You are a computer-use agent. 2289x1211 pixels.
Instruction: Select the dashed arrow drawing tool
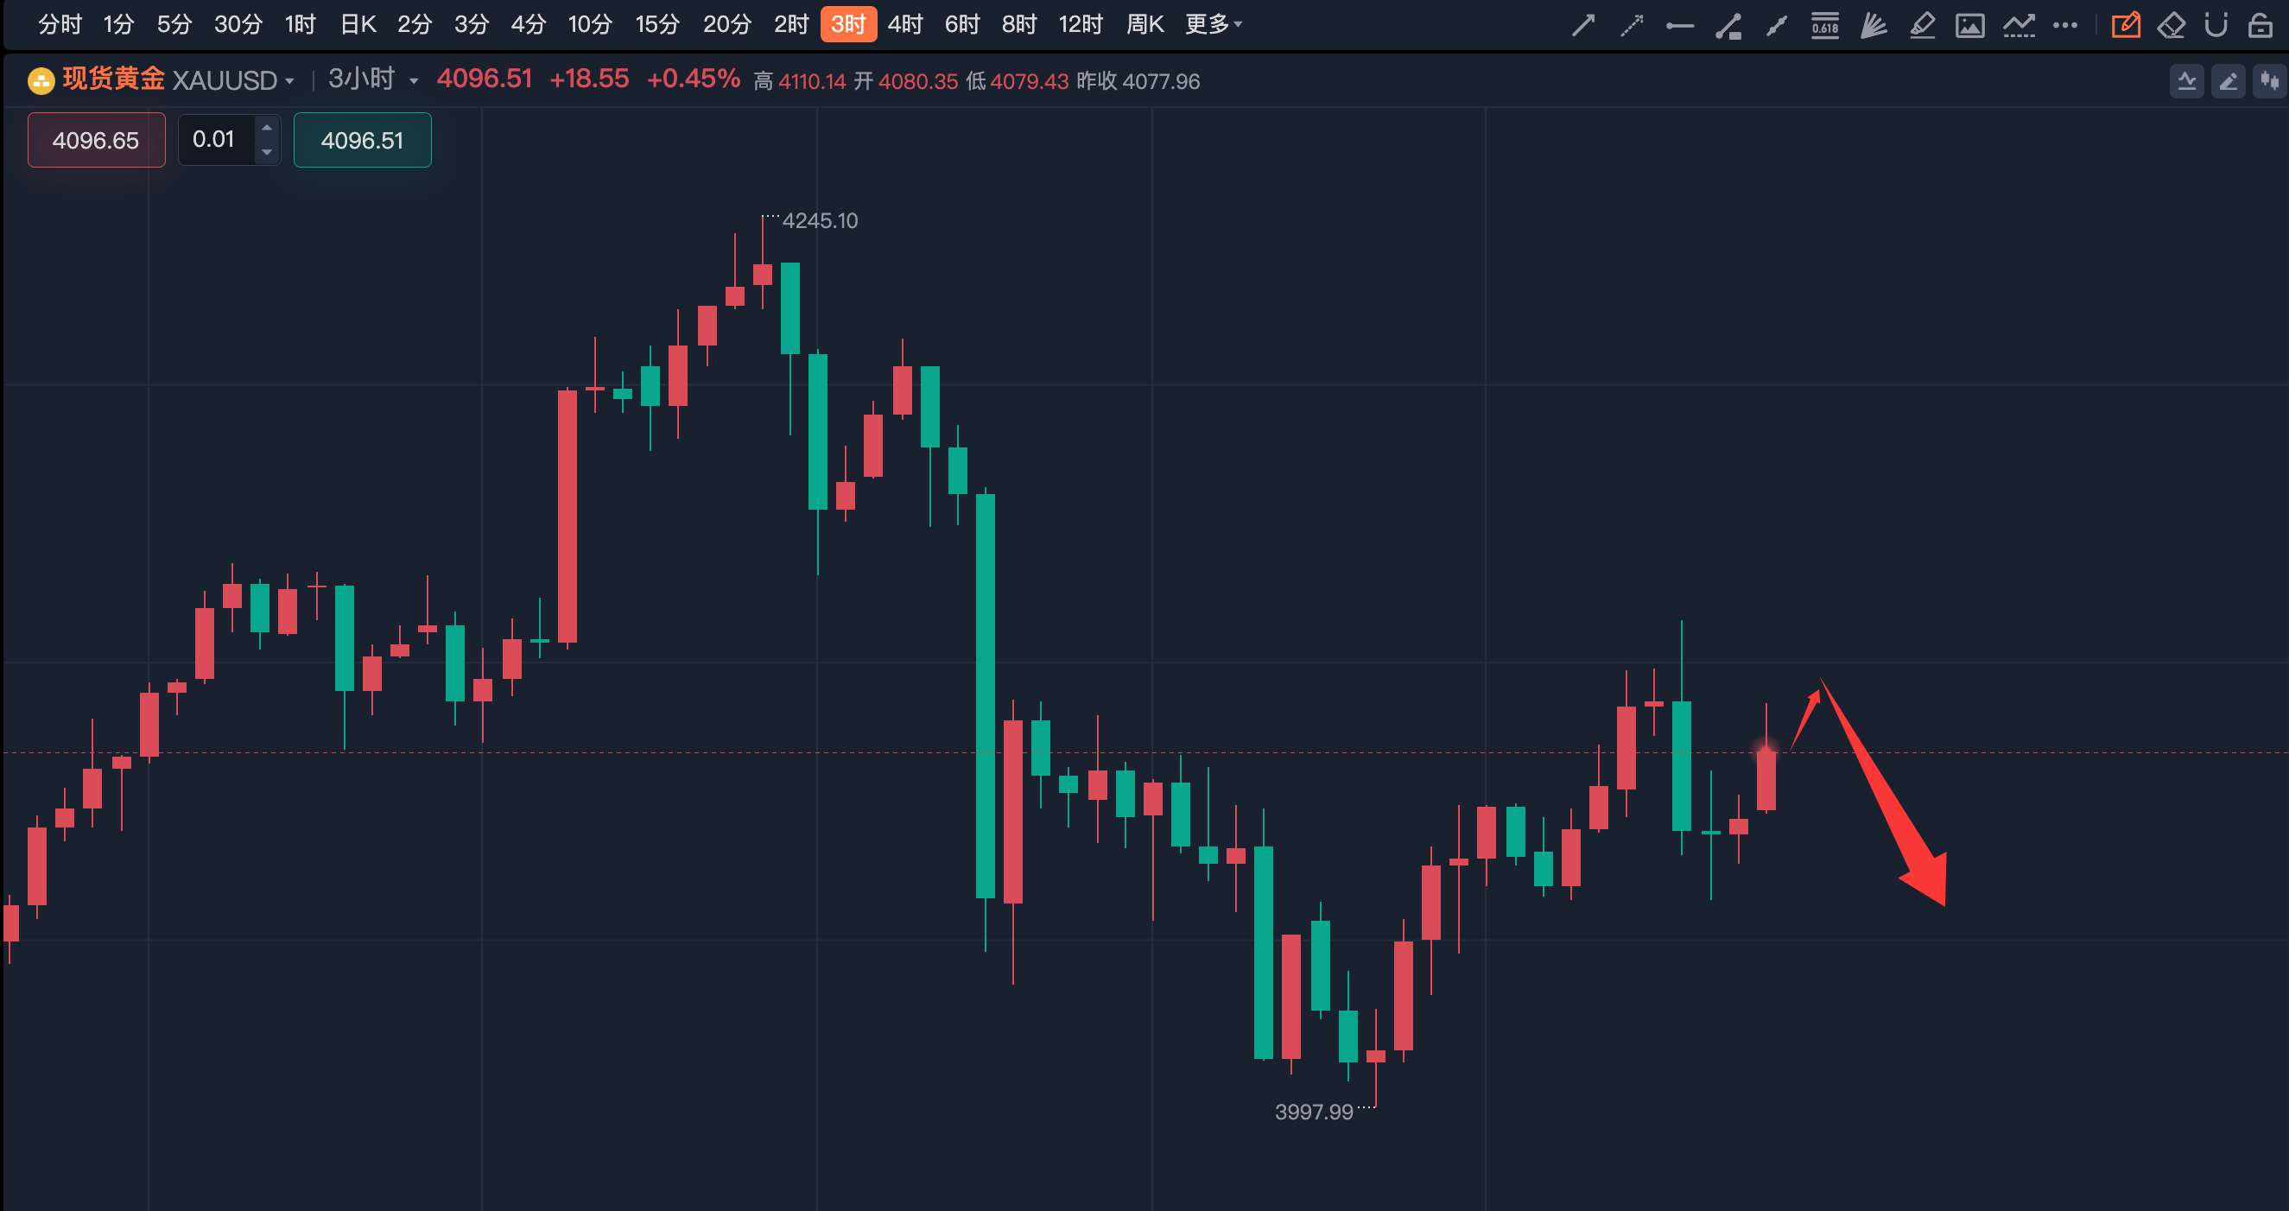1632,25
